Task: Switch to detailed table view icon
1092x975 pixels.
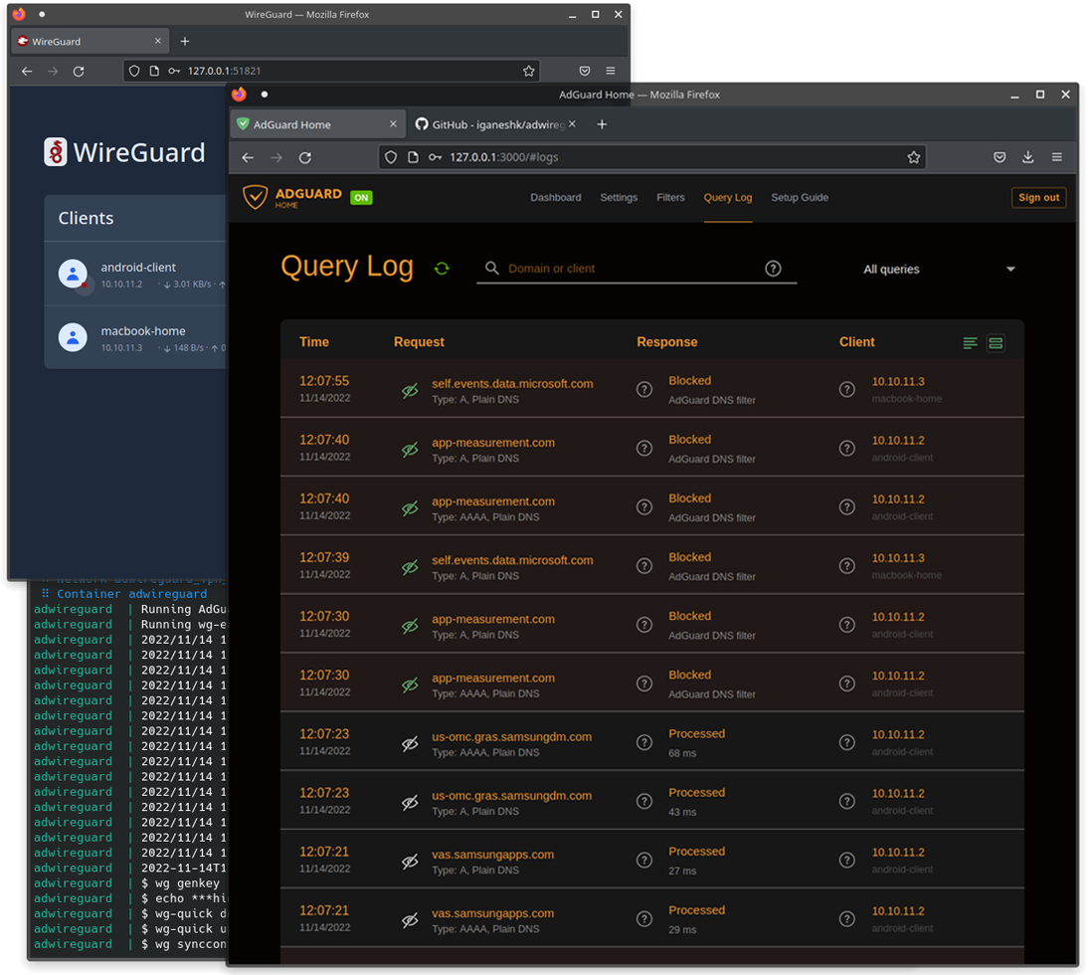Action: (996, 343)
